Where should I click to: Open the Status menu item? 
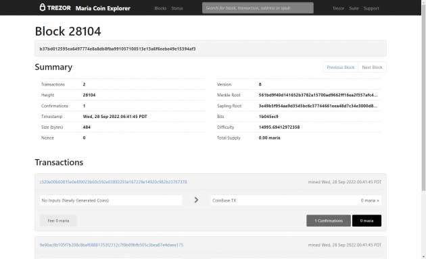[x=177, y=8]
